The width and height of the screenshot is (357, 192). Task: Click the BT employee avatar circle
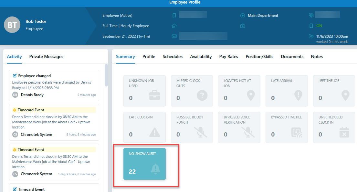12,25
